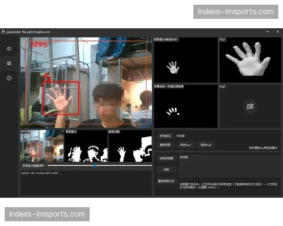Select the image panel icon in the sidebar
The height and width of the screenshot is (226, 283).
point(9,63)
